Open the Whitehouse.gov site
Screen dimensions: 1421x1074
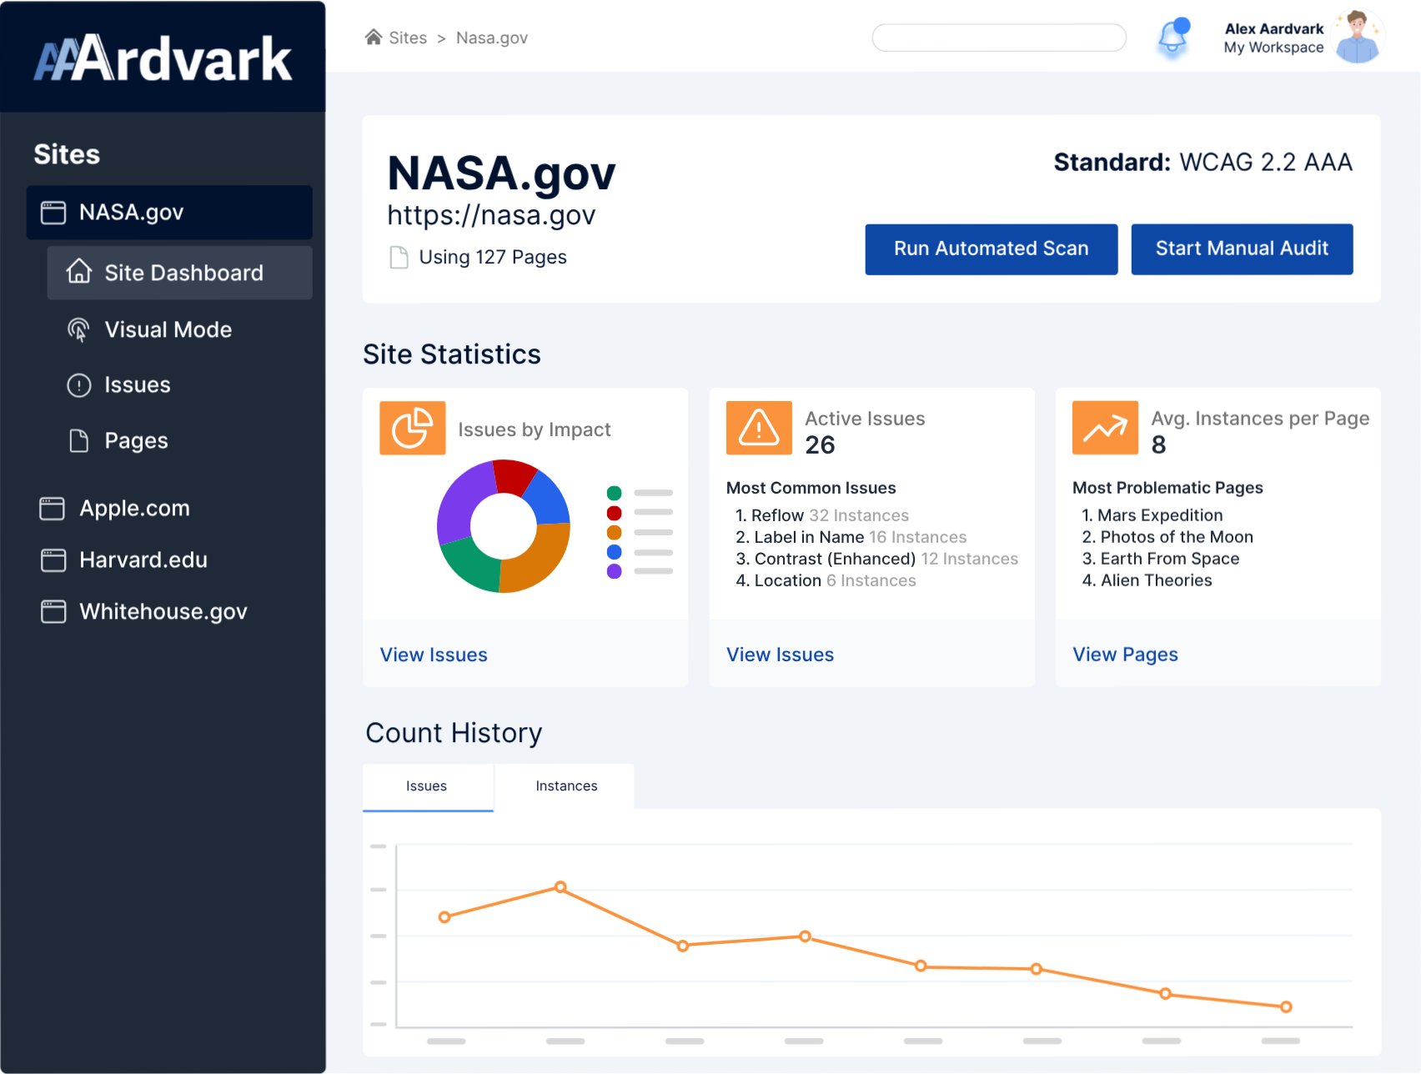point(163,611)
